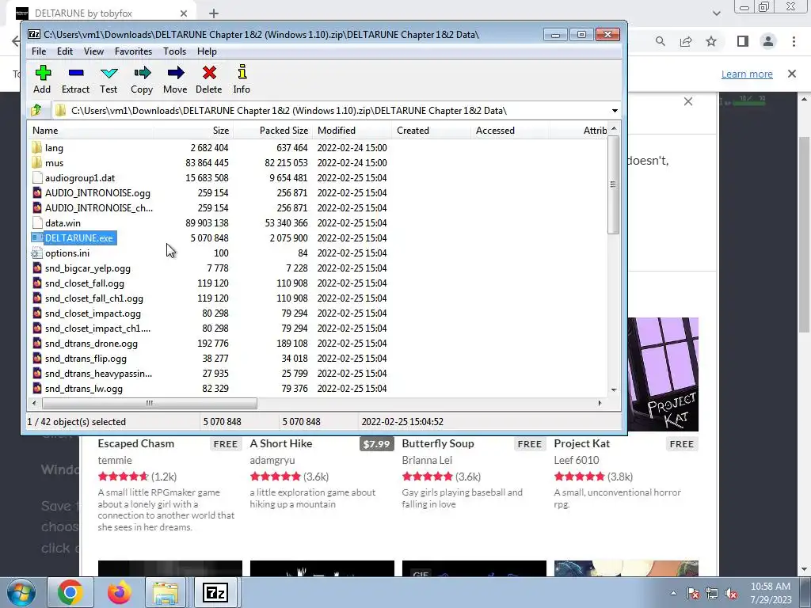The width and height of the screenshot is (811, 608).
Task: Show hidden tray icons arrow
Action: (x=673, y=594)
